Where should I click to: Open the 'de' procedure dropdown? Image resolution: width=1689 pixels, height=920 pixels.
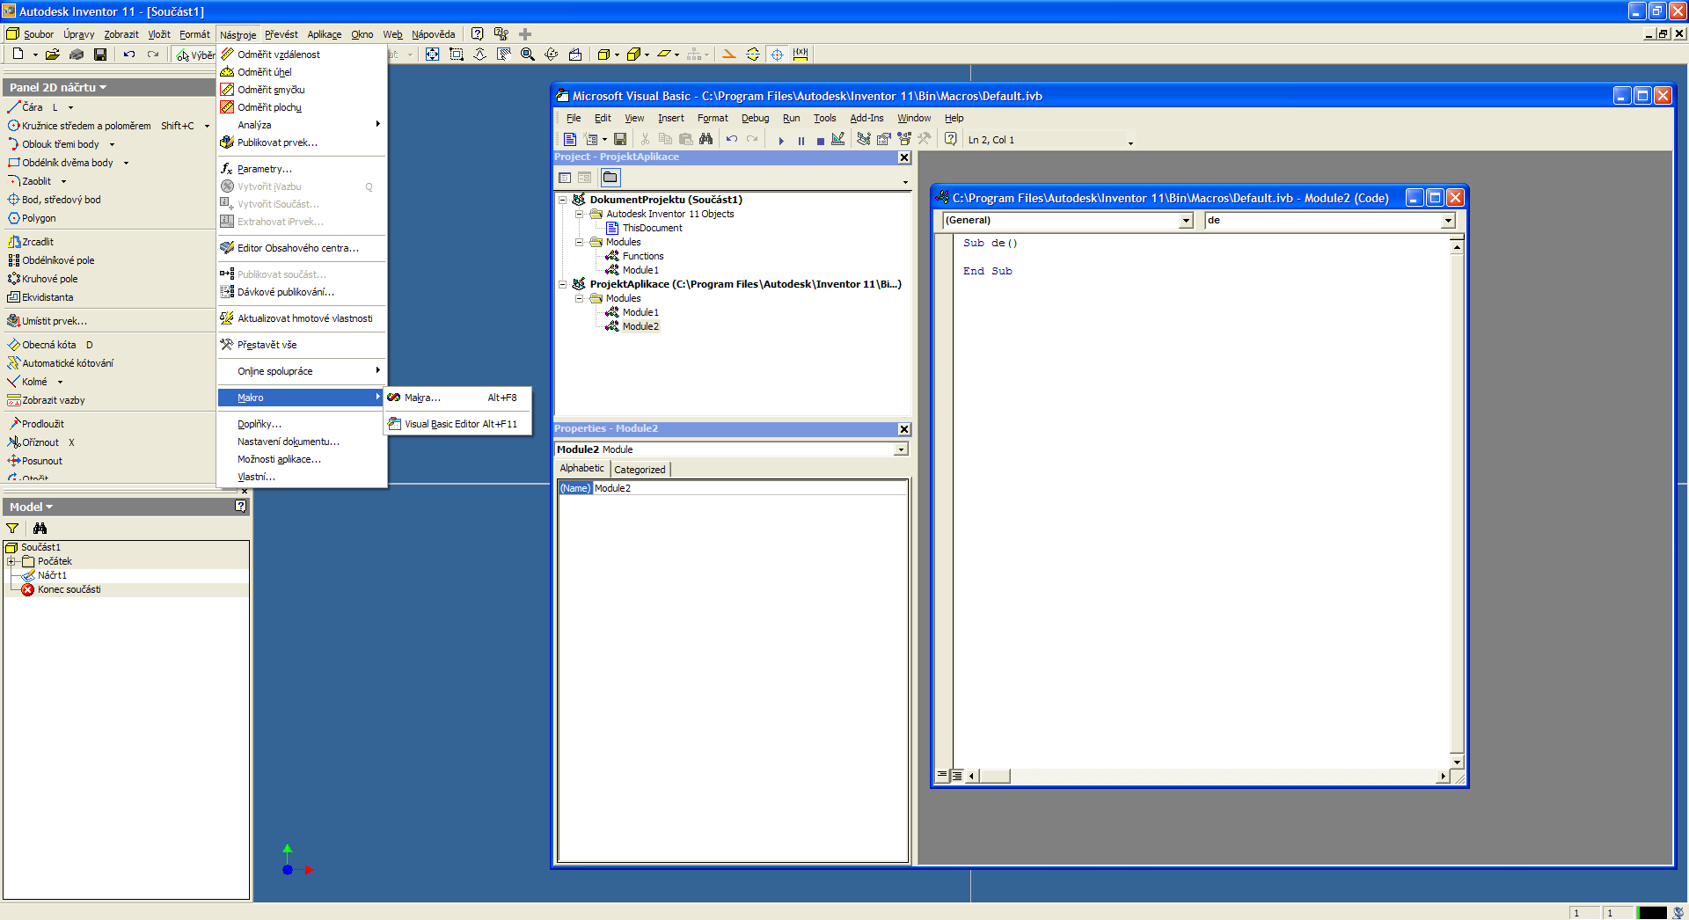coord(1448,221)
